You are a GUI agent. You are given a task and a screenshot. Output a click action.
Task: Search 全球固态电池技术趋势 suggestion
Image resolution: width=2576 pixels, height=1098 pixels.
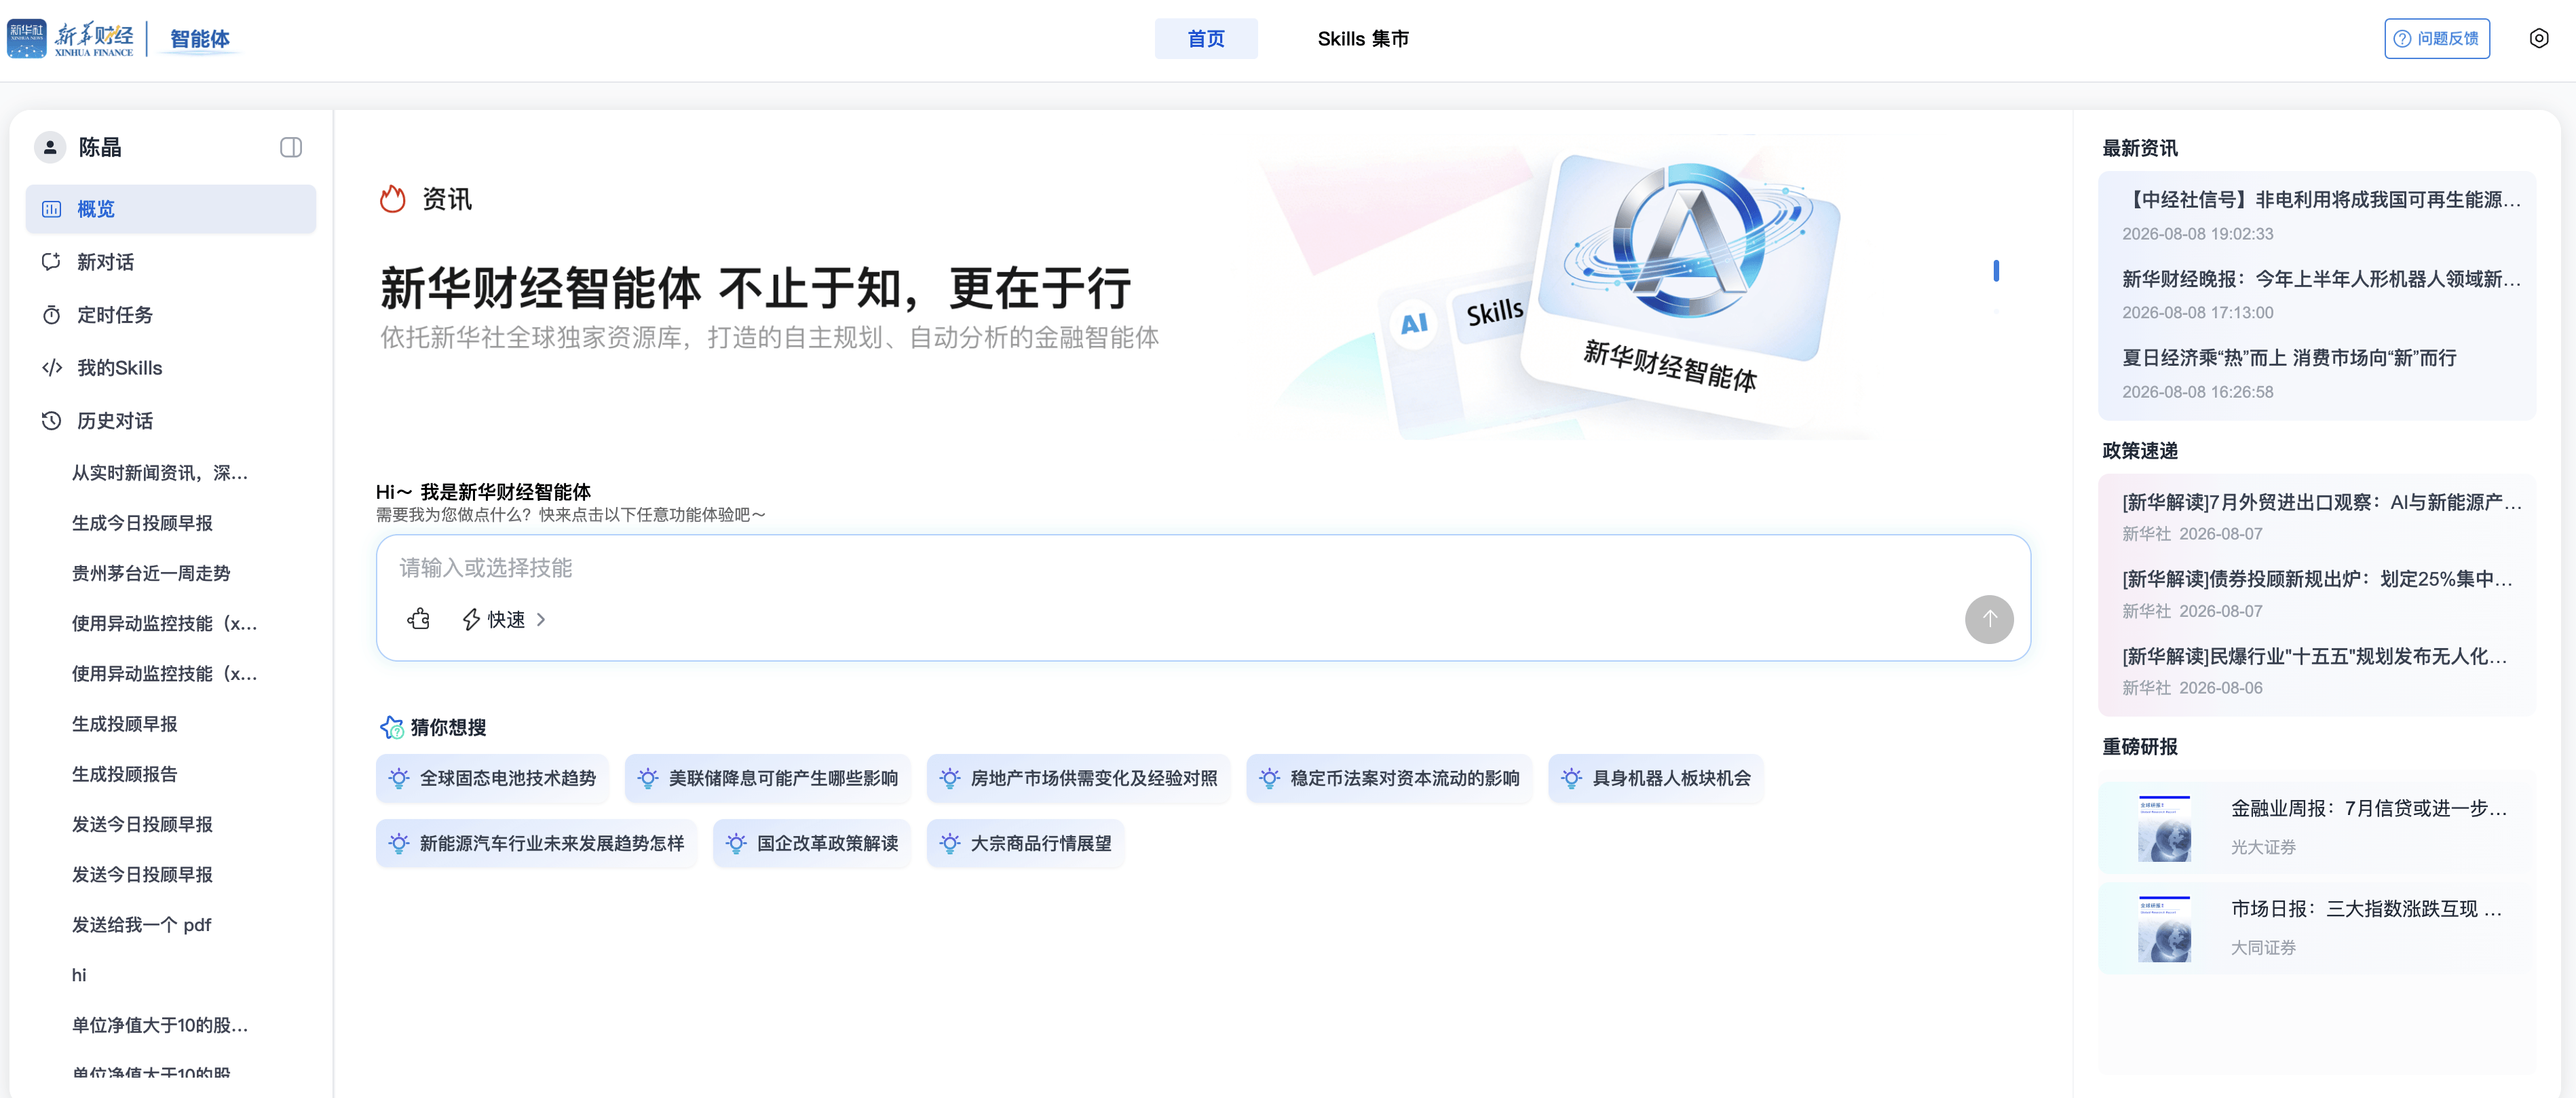pyautogui.click(x=492, y=778)
